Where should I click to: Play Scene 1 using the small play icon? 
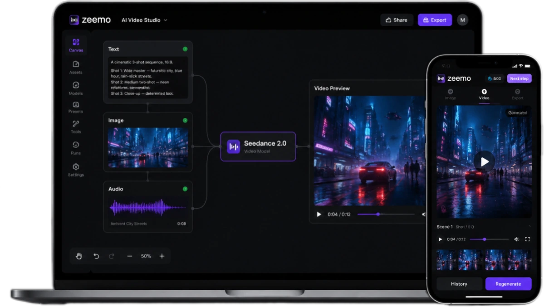pyautogui.click(x=440, y=239)
